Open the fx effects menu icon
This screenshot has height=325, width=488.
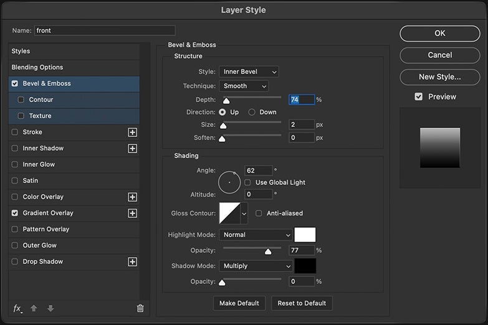pos(17,309)
